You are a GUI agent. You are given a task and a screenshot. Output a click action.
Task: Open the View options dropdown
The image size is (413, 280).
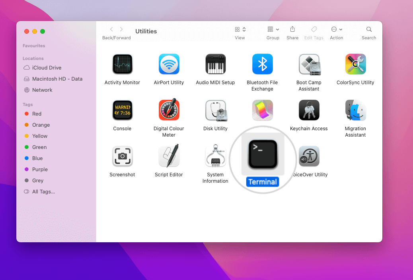coord(240,29)
